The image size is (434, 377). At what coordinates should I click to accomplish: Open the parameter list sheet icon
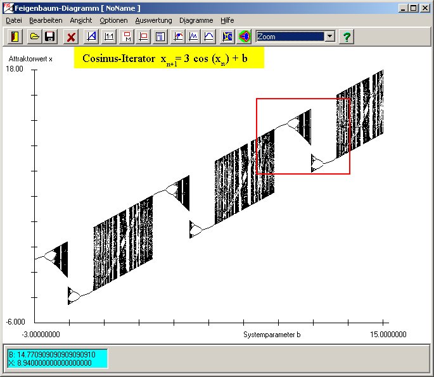160,37
